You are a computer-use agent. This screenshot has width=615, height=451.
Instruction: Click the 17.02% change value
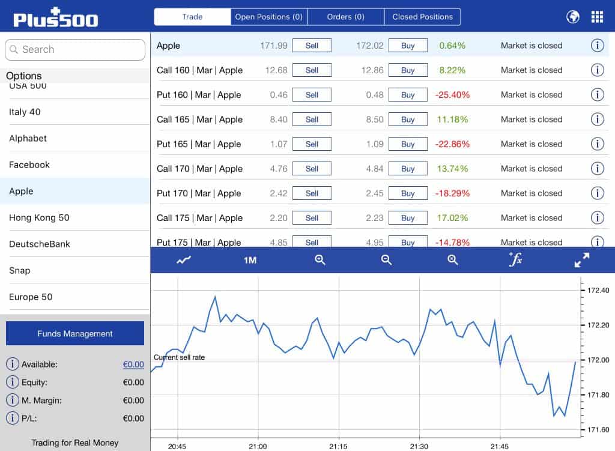pos(453,217)
